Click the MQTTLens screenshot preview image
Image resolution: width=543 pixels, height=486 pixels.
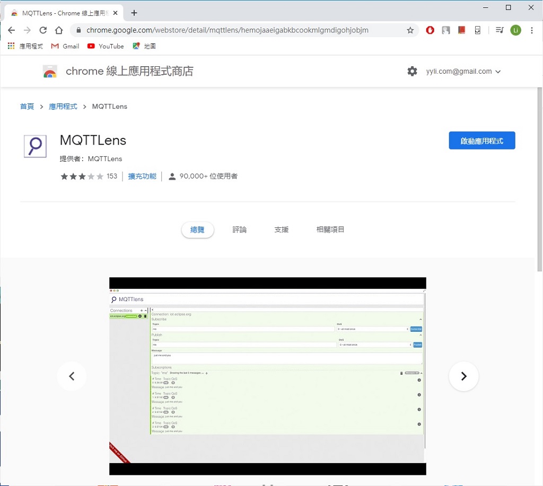(x=268, y=376)
